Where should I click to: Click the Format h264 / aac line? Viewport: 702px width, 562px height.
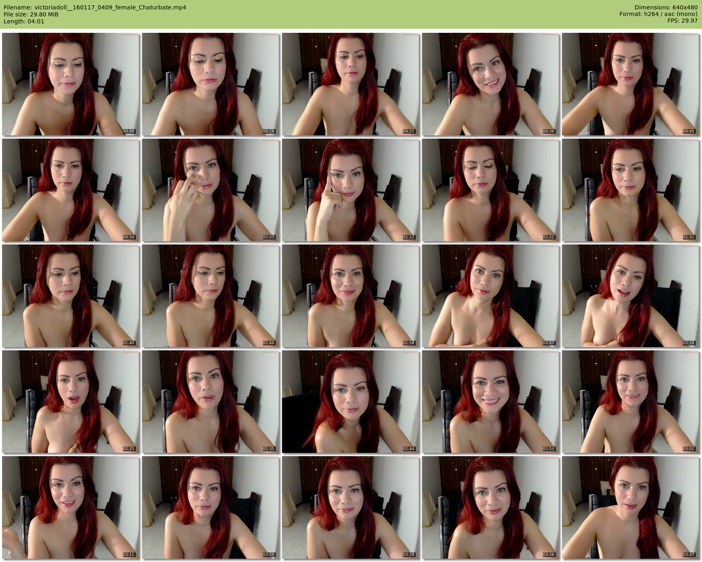point(658,14)
